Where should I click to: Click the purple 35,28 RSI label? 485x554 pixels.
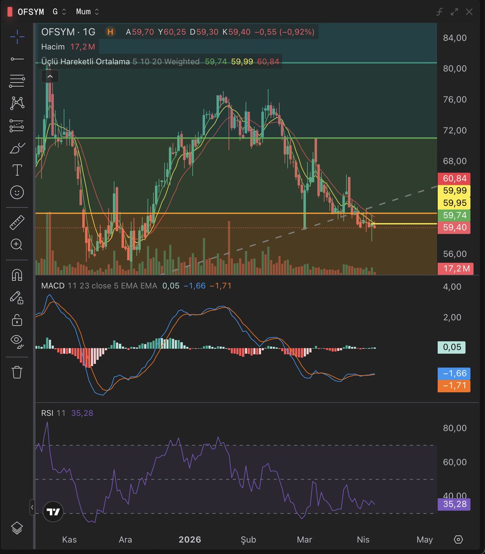[455, 504]
